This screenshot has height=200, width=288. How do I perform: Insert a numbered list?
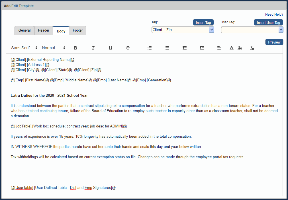click(x=150, y=48)
